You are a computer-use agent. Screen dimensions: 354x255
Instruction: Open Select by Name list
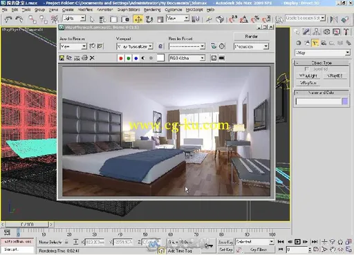(x=102, y=19)
